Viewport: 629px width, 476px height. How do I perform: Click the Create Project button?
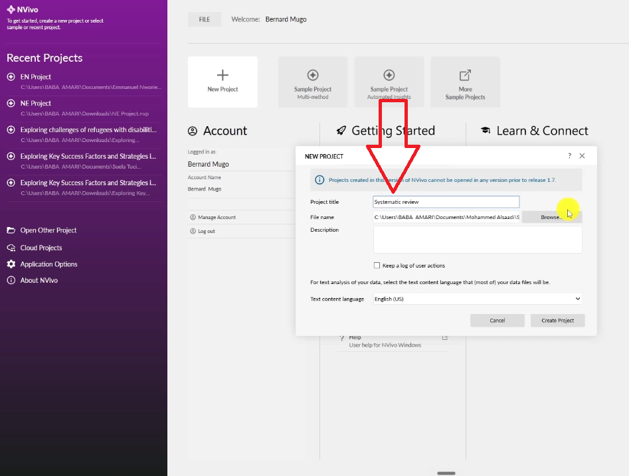(x=557, y=321)
